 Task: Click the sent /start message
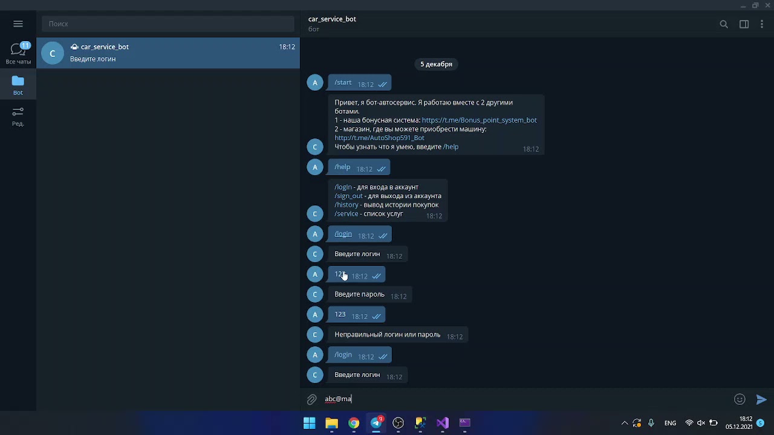(x=360, y=83)
